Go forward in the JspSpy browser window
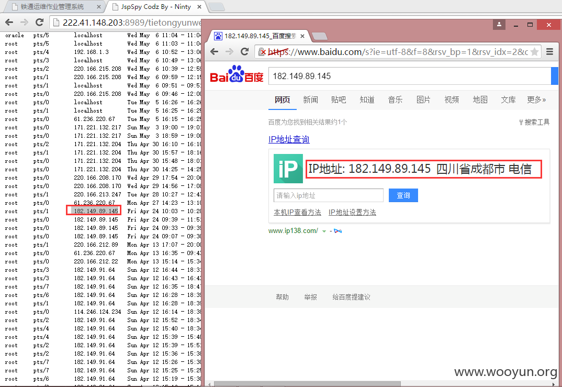 coord(25,22)
